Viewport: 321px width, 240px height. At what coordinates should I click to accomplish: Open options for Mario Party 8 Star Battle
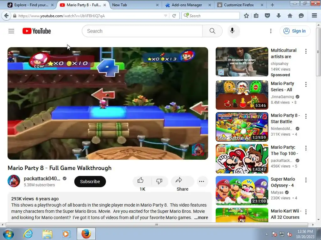coord(306,116)
